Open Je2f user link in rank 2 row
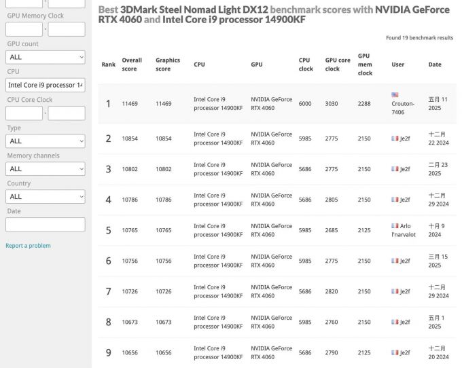Viewport: 462px width, 368px height. pyautogui.click(x=405, y=139)
